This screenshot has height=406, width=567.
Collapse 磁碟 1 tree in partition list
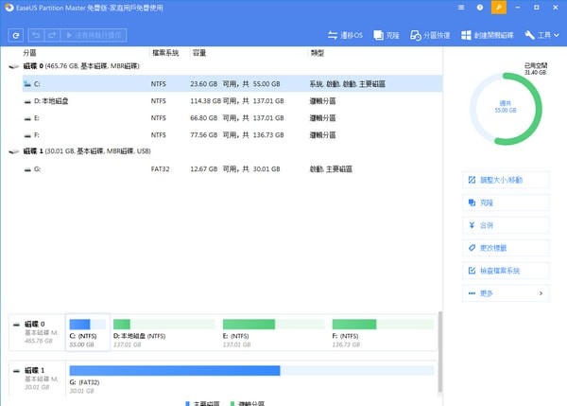[13, 151]
